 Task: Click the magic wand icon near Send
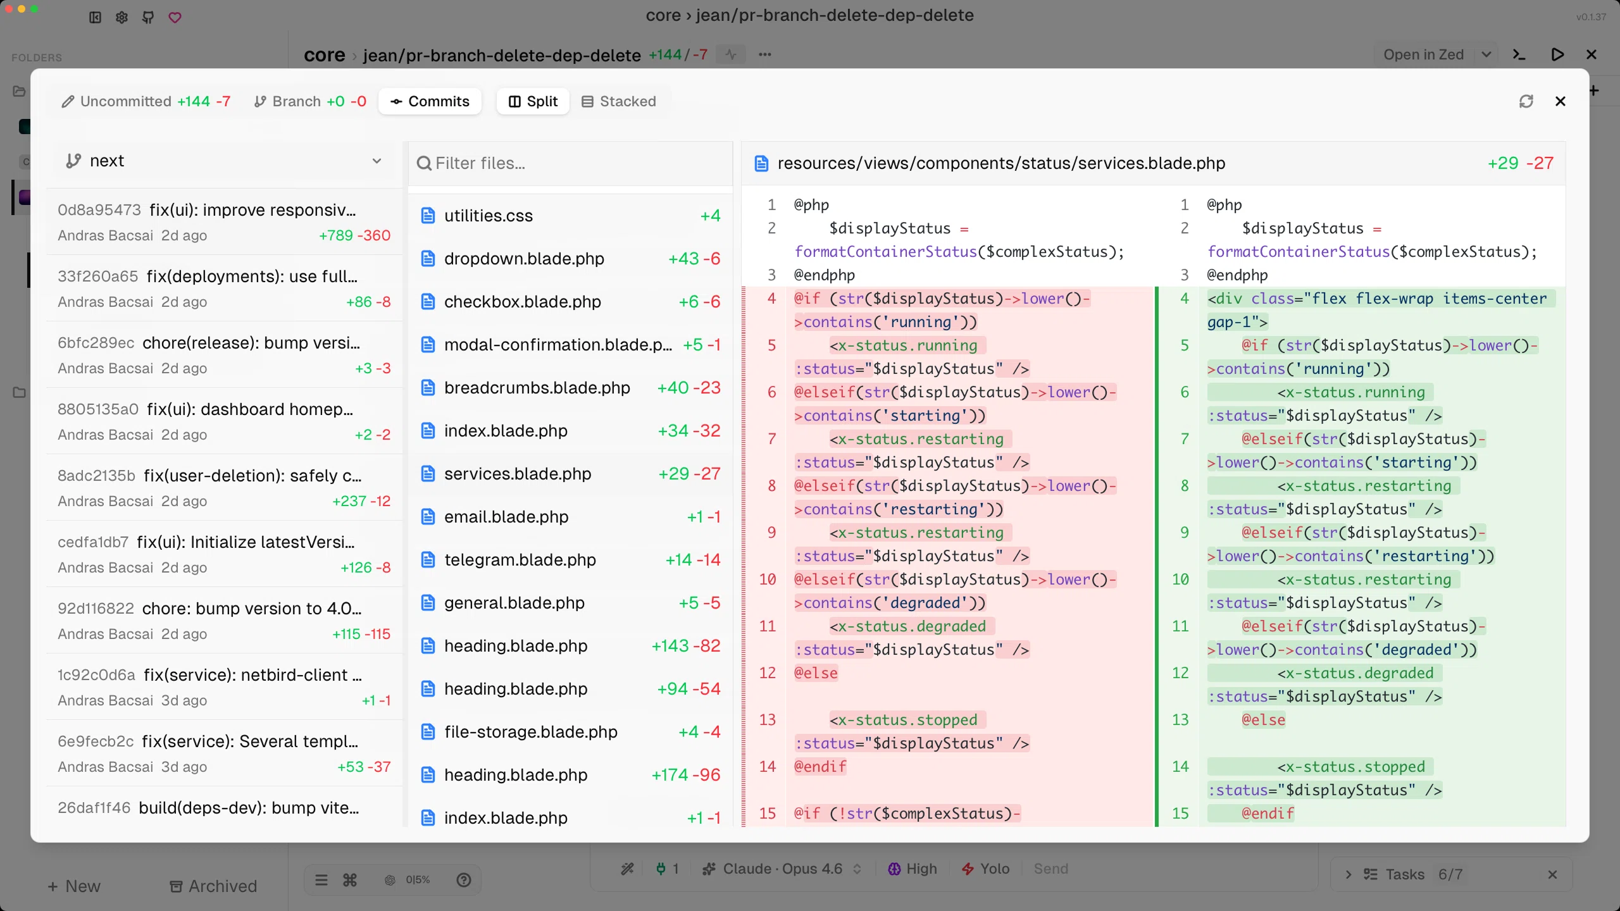tap(627, 869)
